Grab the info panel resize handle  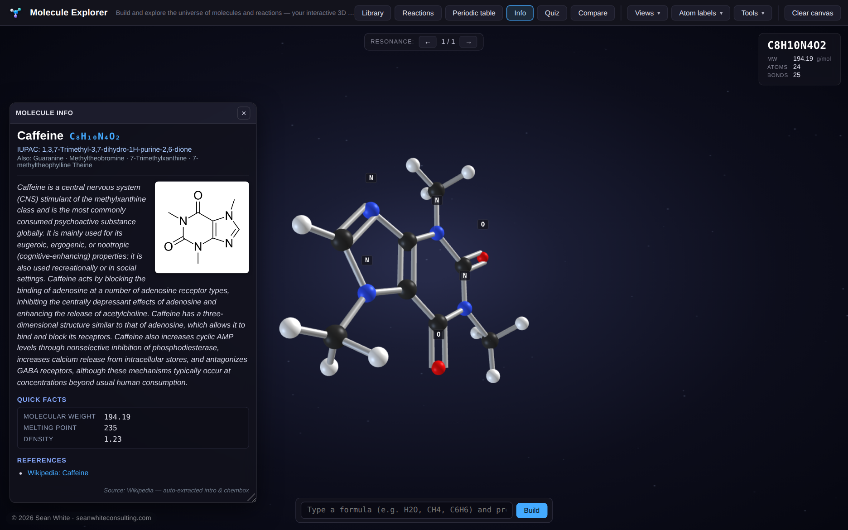coord(252,498)
